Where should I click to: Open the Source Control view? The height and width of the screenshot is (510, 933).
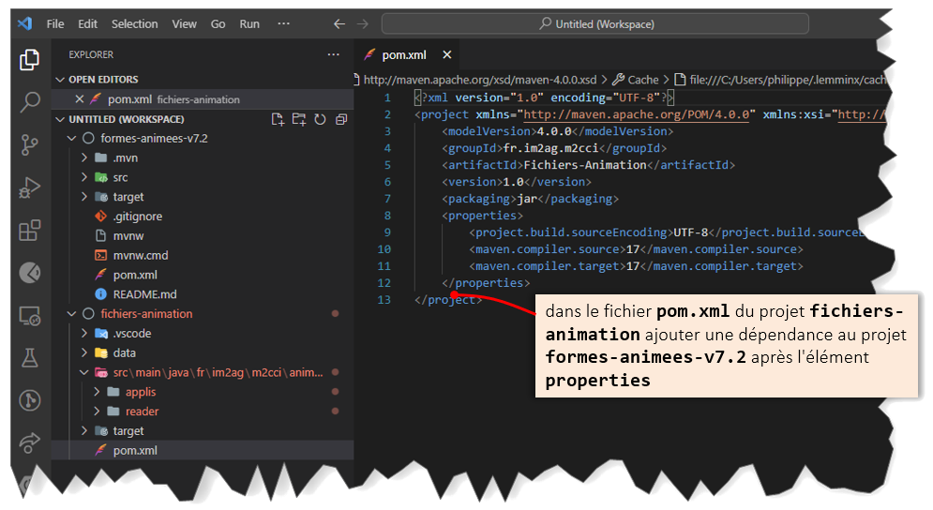pos(29,144)
